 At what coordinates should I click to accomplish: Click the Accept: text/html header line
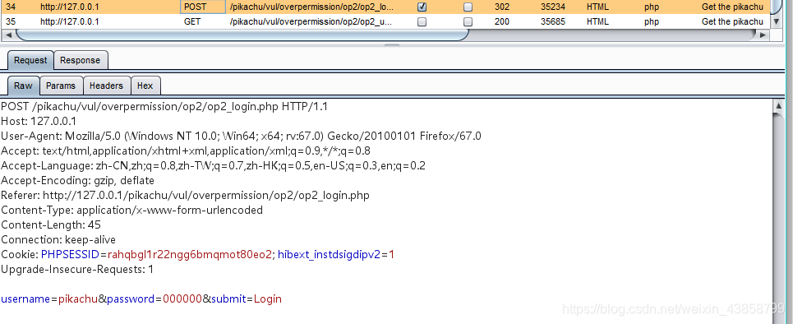[186, 150]
